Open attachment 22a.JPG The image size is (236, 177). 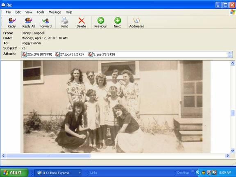pyautogui.click(x=37, y=54)
